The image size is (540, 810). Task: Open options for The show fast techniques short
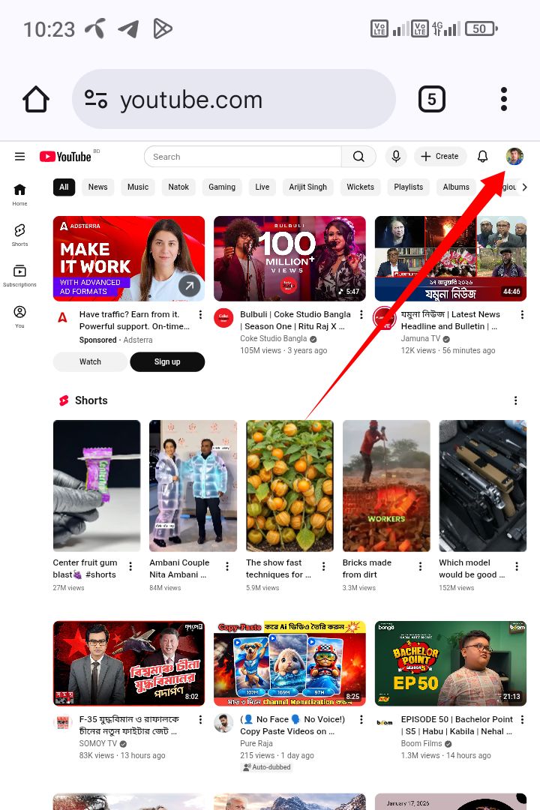324,567
